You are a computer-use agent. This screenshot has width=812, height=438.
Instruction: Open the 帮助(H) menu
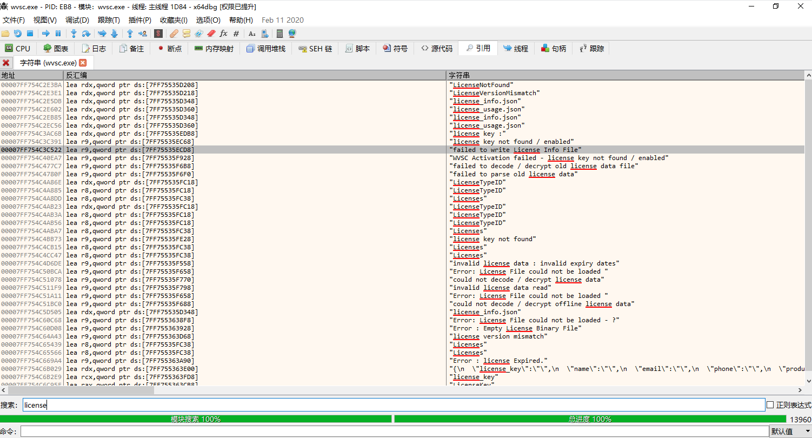(241, 20)
